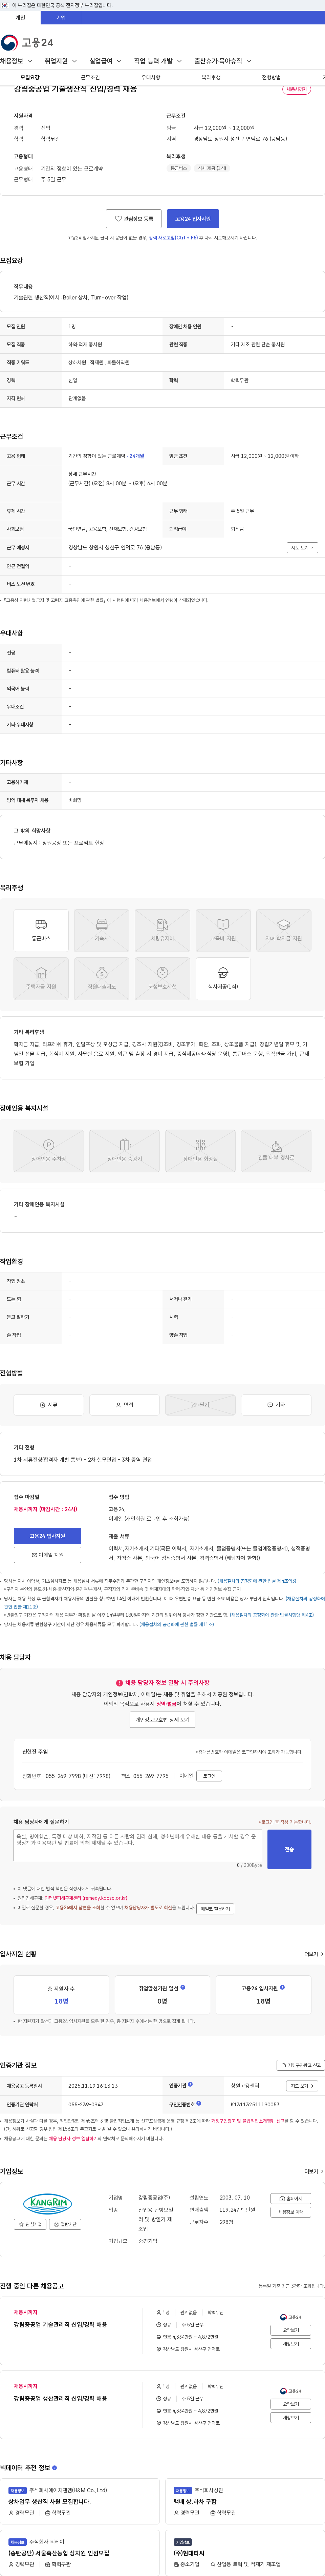325x2576 pixels.
Task: Go to the 우대사항 section tab
Action: click(151, 77)
